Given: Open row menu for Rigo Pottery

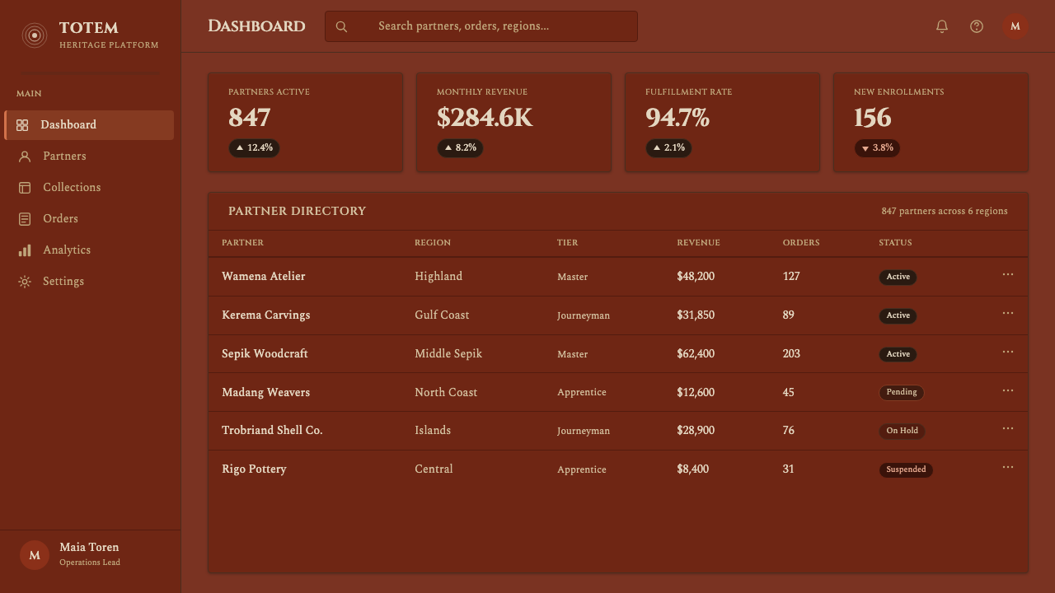Looking at the screenshot, I should point(1008,467).
